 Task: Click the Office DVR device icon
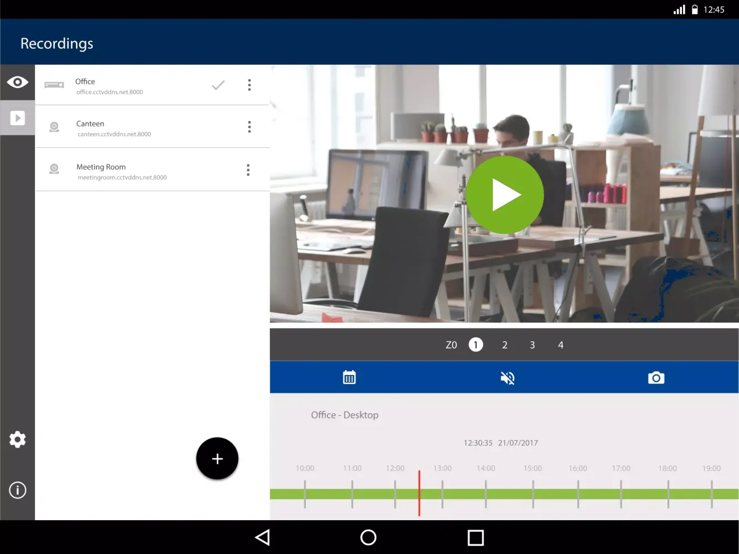point(54,85)
